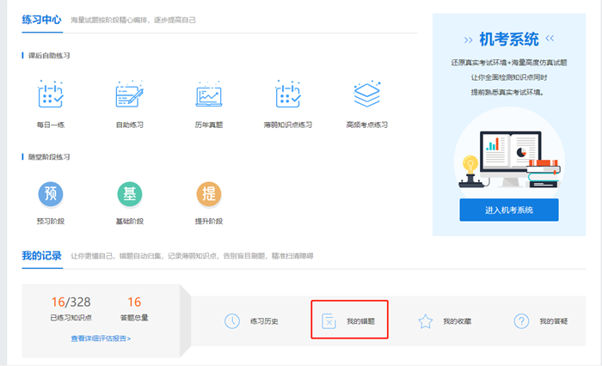Click the 自助练习 label
The image size is (602, 366).
(x=130, y=125)
